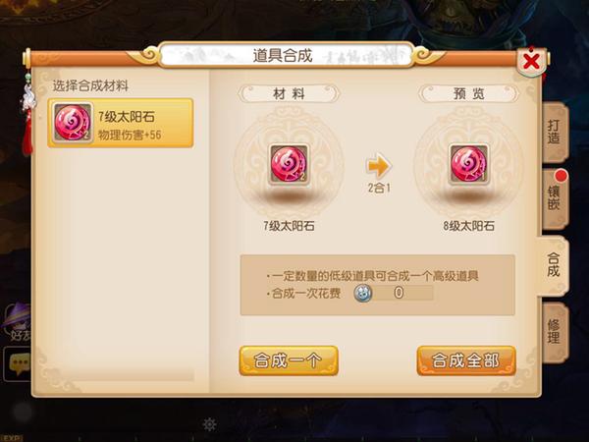Select the 7级太阳石 item in material list

pyautogui.click(x=121, y=123)
